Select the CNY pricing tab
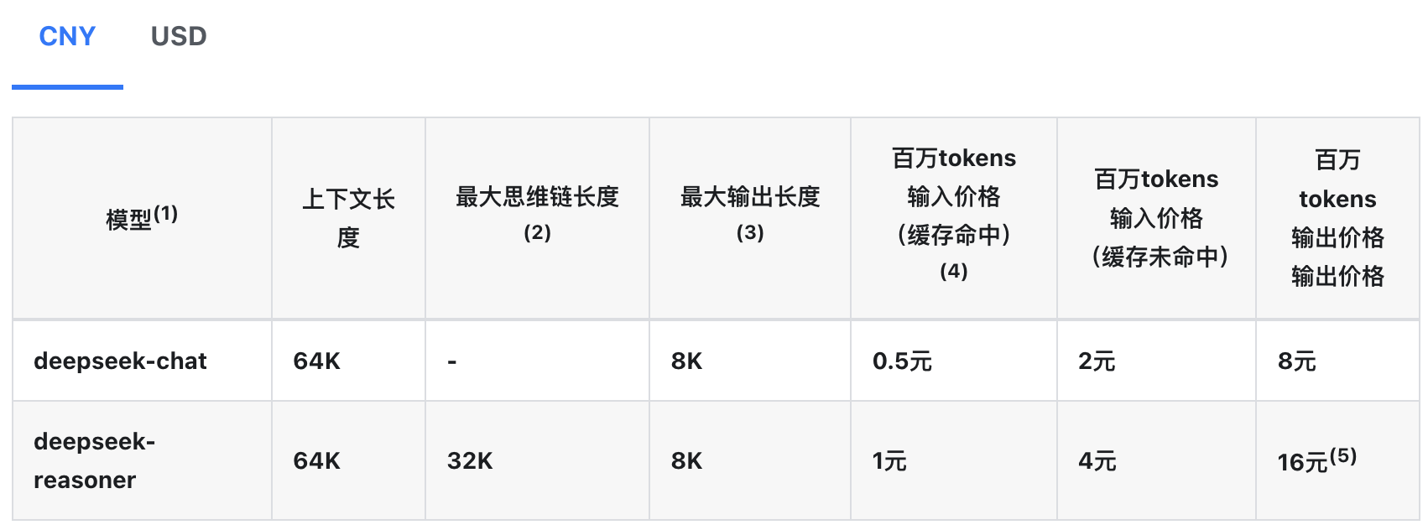This screenshot has height=530, width=1428. pyautogui.click(x=67, y=36)
